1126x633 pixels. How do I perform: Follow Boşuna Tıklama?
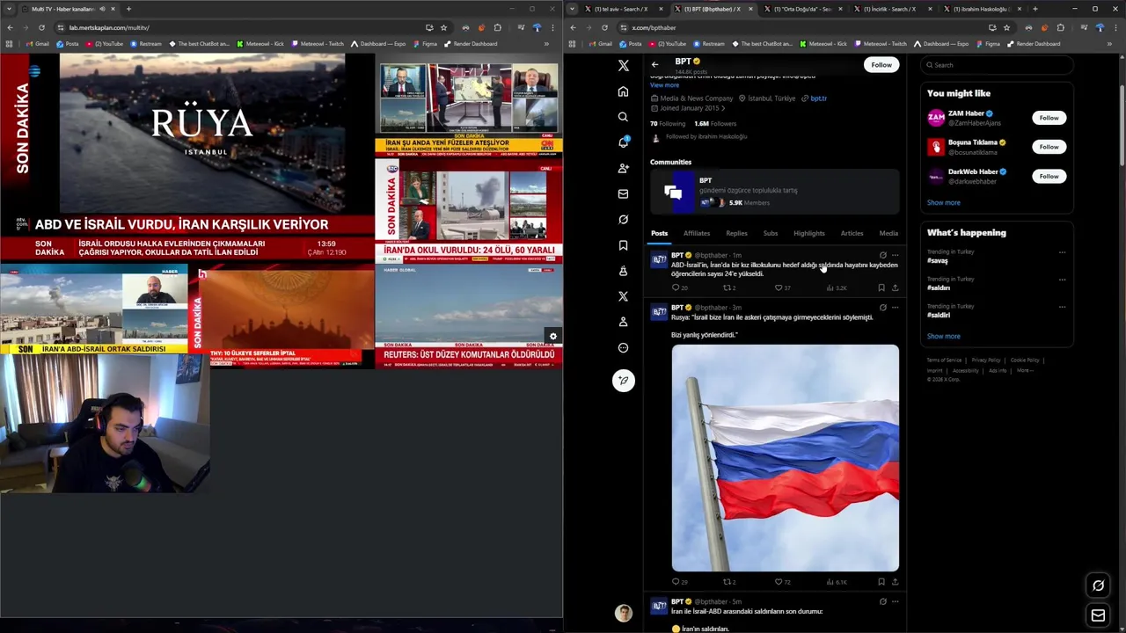tap(1049, 147)
